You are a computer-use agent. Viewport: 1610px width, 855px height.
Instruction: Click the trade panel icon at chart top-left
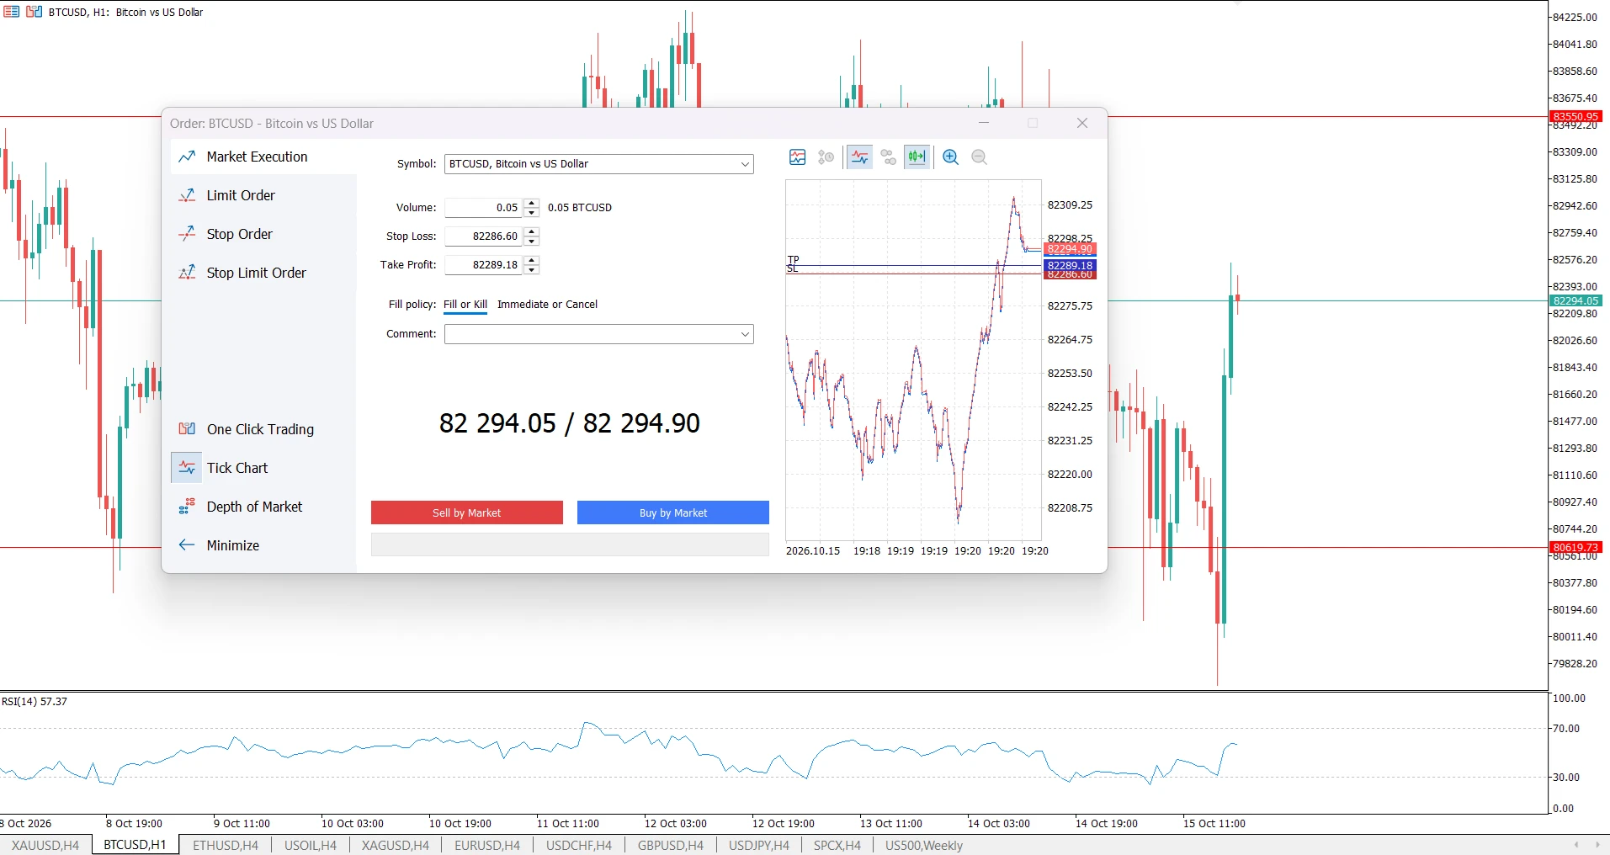click(12, 12)
